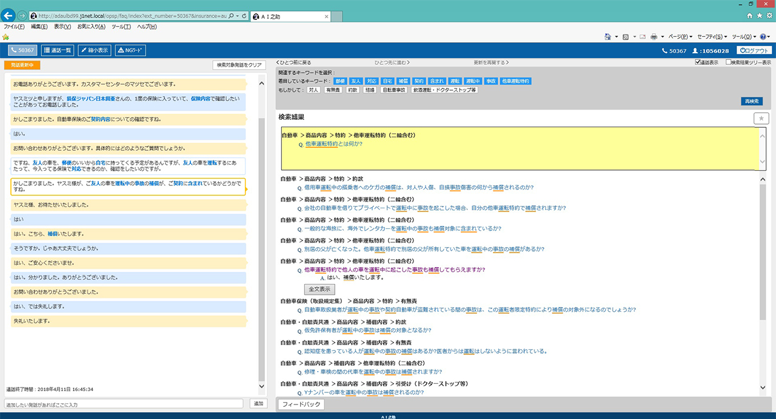This screenshot has height=419, width=776.
Task: Toggle the 郵便 keyword tag
Action: [x=339, y=81]
